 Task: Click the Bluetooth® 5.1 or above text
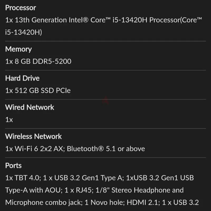(x=106, y=149)
